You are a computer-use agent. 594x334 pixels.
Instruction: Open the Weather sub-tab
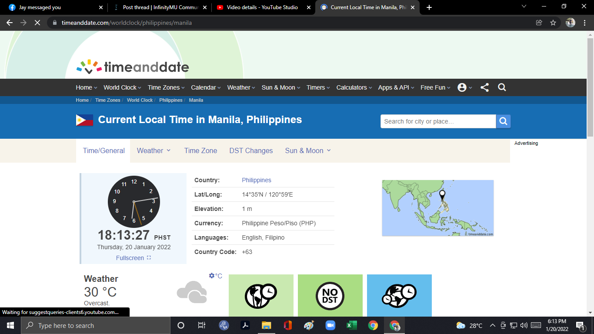point(154,150)
